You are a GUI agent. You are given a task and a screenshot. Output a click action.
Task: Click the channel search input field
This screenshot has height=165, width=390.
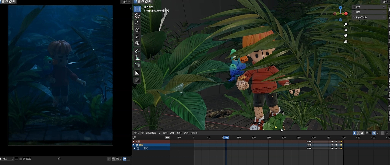coord(149,138)
